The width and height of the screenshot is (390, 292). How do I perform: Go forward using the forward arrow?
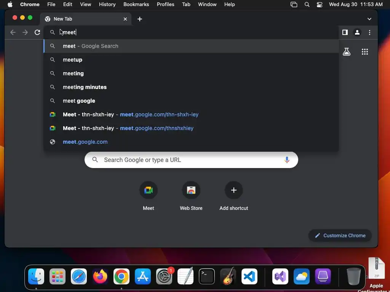pos(25,32)
